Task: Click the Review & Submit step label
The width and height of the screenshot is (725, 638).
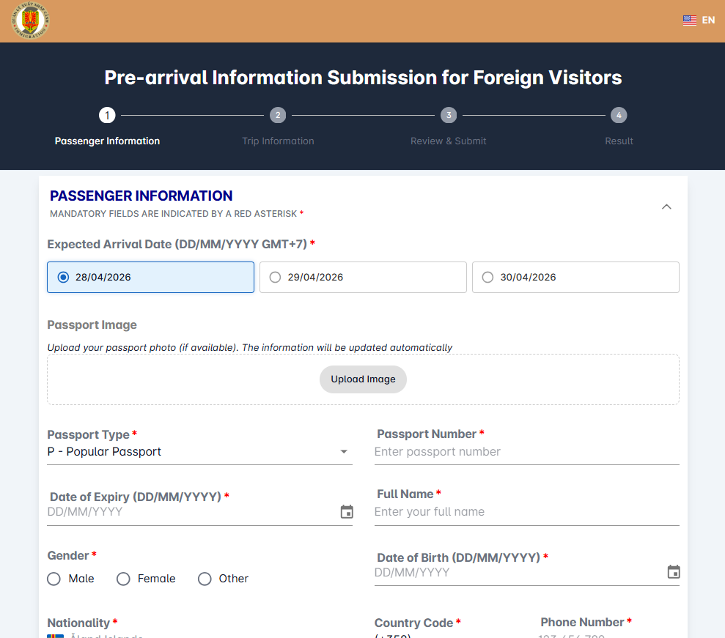Action: pos(449,141)
